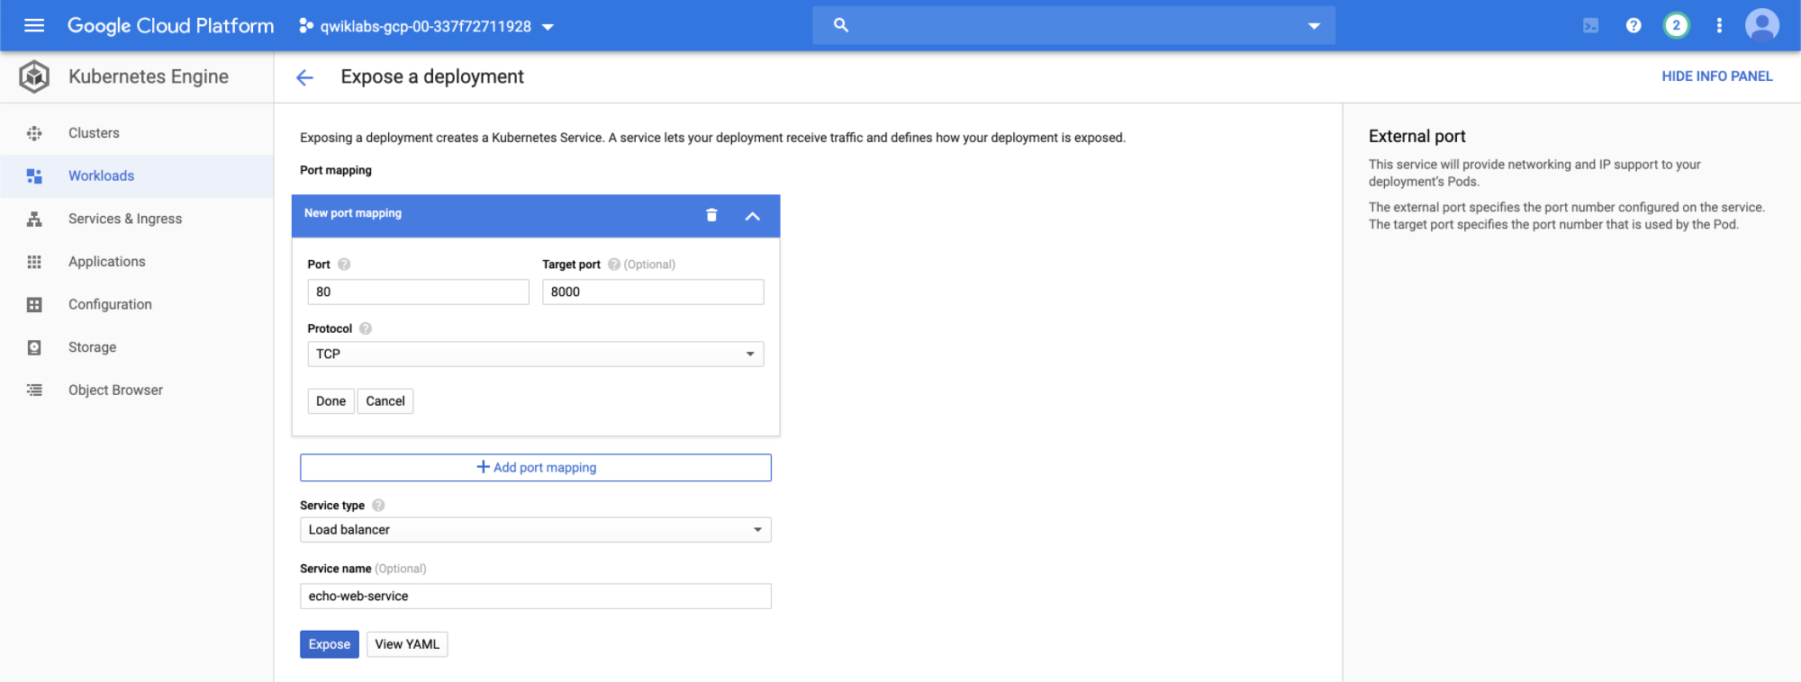Expand the search bar dropdown arrow
The width and height of the screenshot is (1801, 682).
(1314, 26)
